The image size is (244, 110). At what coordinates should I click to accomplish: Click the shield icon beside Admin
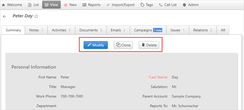(184, 5)
